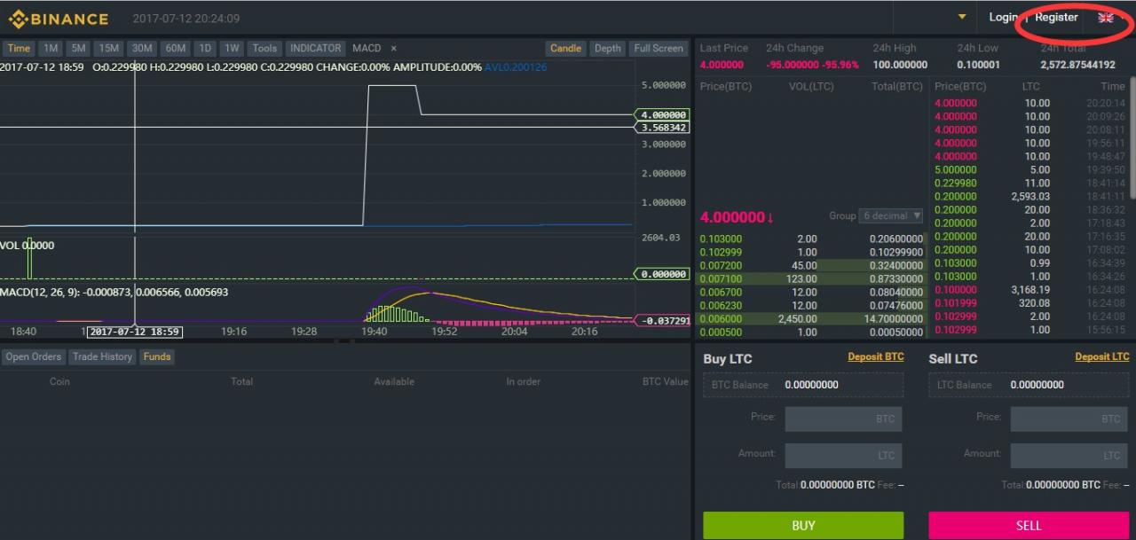Expand the Group 6 decimal dropdown

(x=892, y=216)
